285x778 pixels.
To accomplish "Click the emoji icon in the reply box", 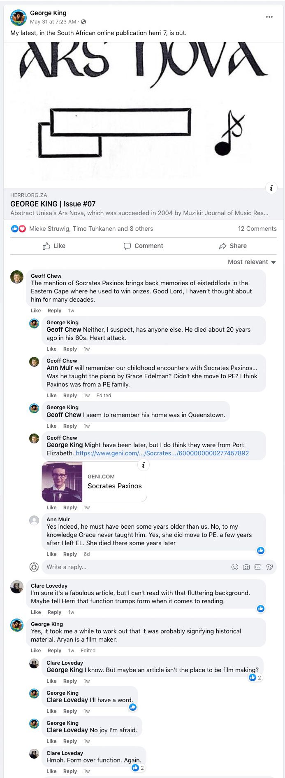I will click(x=235, y=567).
